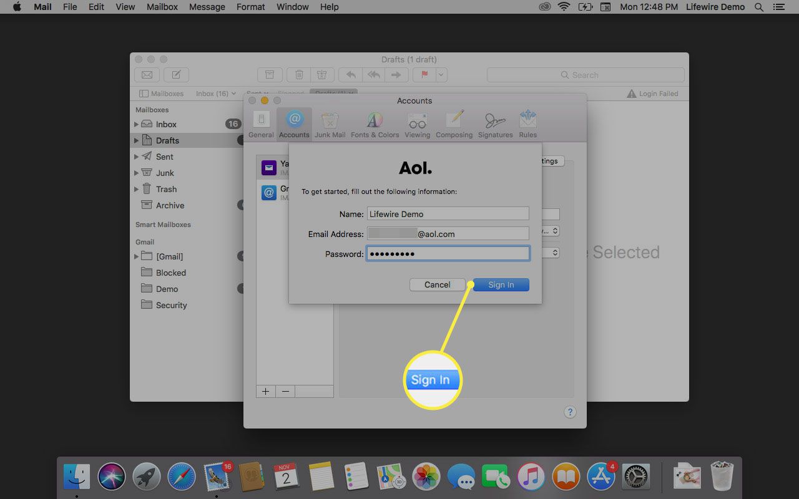Click the minus button to remove an account
This screenshot has width=799, height=499.
[x=285, y=391]
